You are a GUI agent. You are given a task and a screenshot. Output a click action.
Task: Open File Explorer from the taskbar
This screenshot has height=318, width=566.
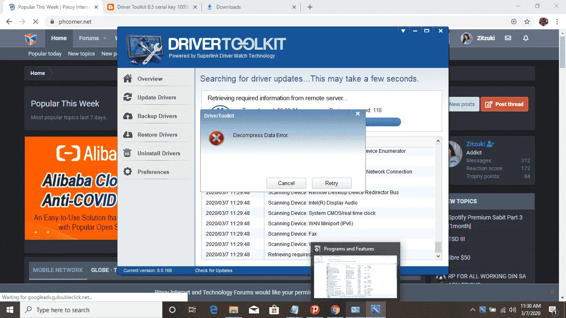[x=234, y=310]
